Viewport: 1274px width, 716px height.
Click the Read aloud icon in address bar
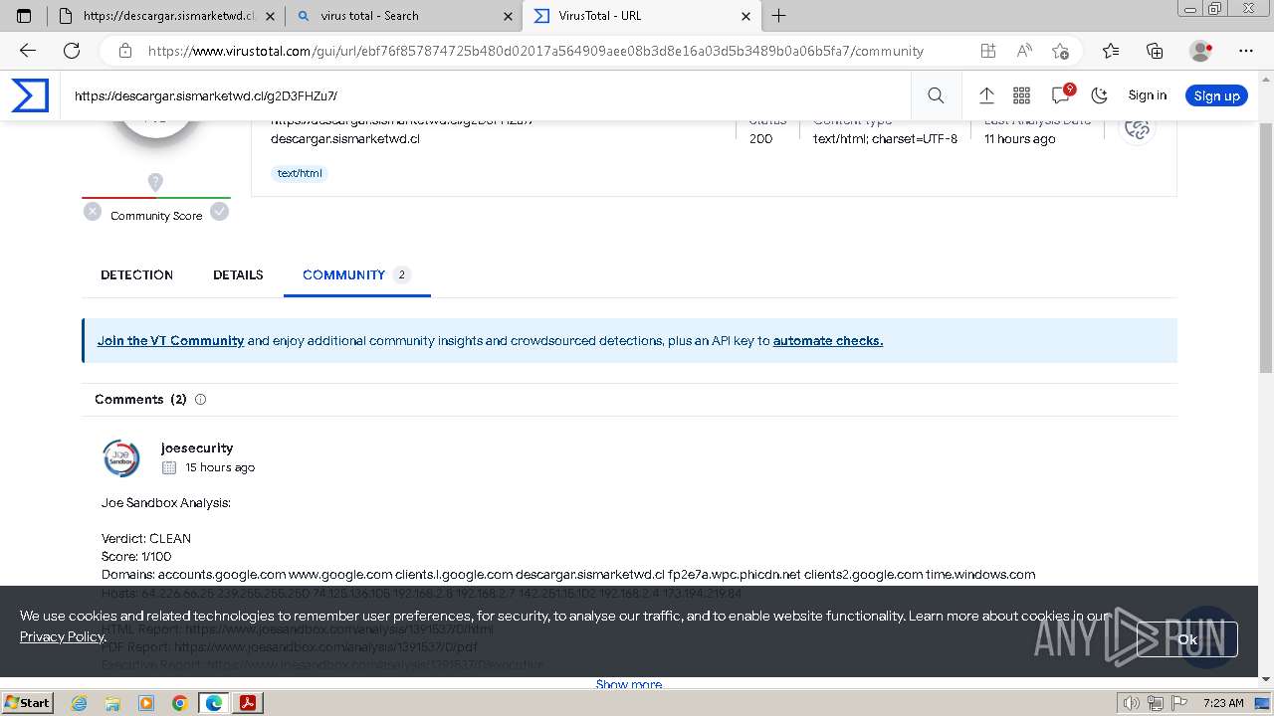pos(1024,51)
